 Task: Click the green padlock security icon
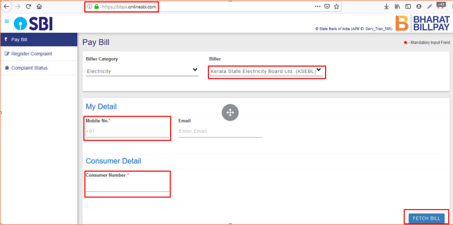coord(96,6)
